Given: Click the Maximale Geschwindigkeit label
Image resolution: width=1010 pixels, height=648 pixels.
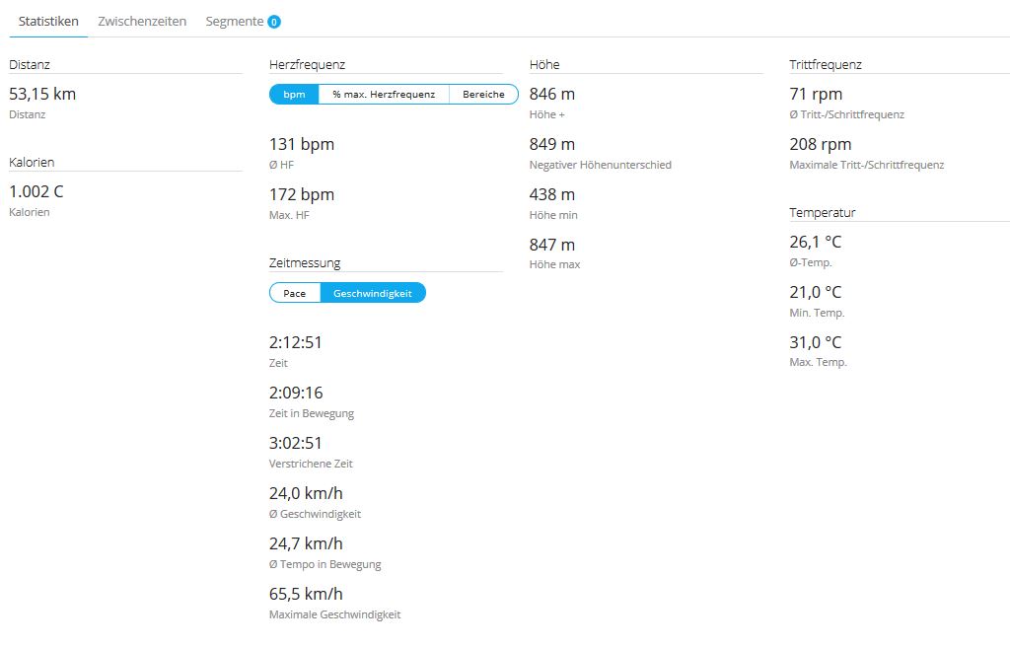Looking at the screenshot, I should [335, 614].
